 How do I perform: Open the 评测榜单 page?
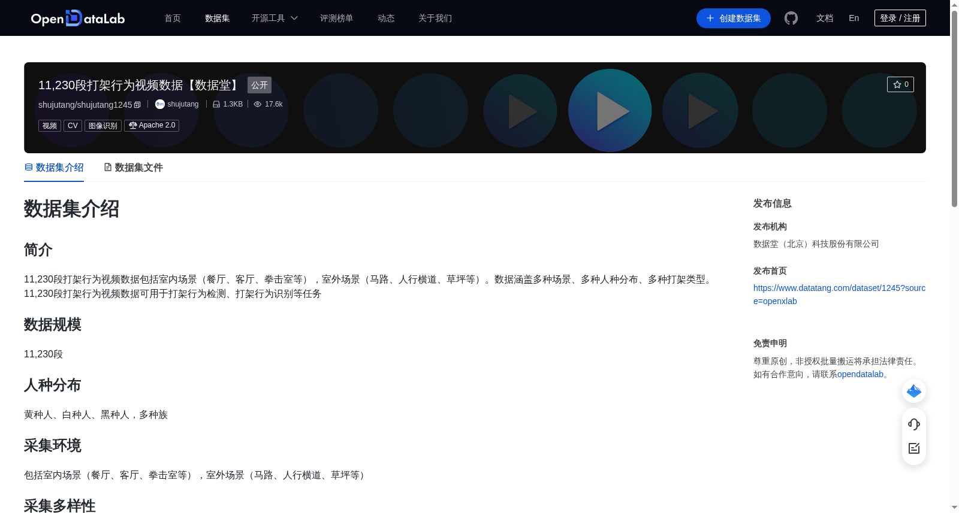(336, 18)
